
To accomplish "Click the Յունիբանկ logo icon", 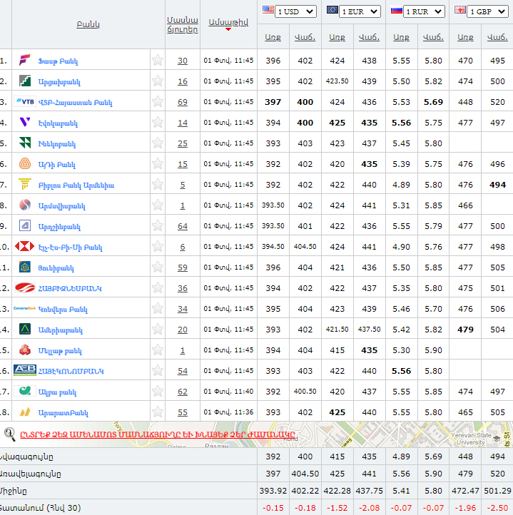I will coord(25,267).
